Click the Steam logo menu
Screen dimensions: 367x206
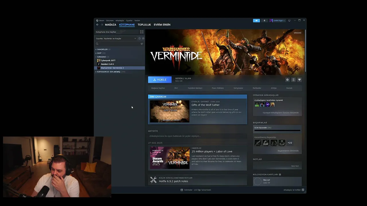coord(97,21)
